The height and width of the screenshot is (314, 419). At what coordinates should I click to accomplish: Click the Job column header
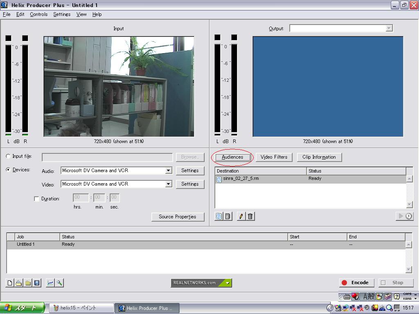(37, 237)
